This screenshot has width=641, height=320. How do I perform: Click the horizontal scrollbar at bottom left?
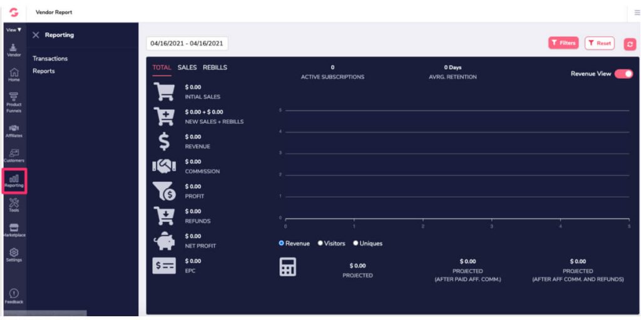(x=45, y=314)
